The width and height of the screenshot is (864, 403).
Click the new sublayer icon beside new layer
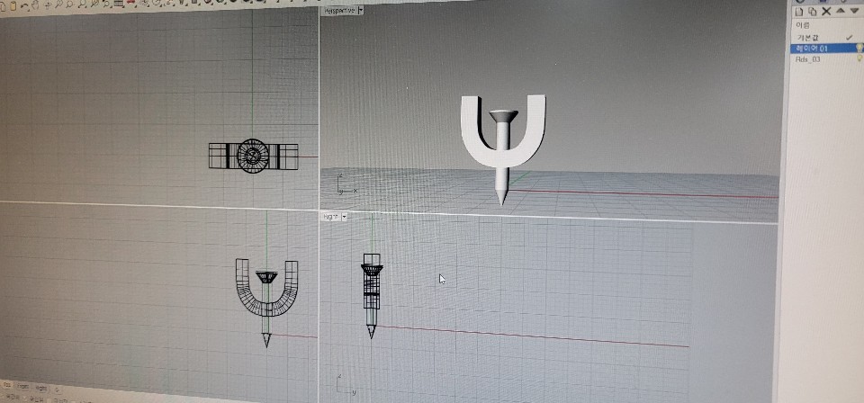pos(813,12)
